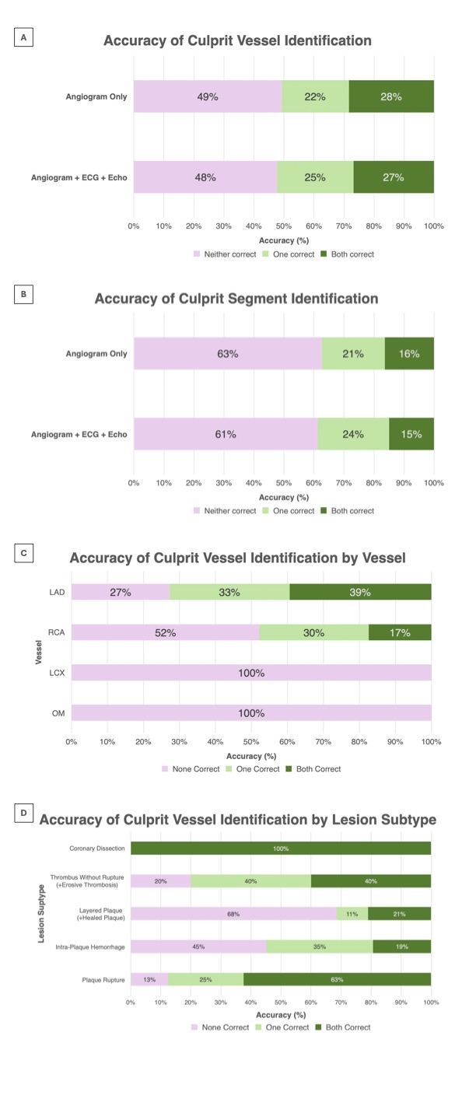Click the panel D label box
The height and width of the screenshot is (1120, 476).
click(x=24, y=814)
